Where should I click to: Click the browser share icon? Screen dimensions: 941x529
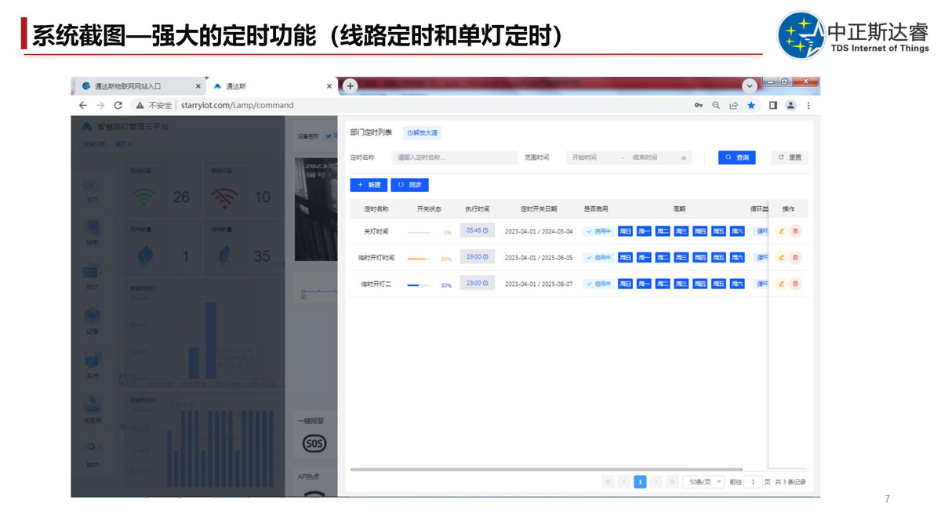point(734,105)
